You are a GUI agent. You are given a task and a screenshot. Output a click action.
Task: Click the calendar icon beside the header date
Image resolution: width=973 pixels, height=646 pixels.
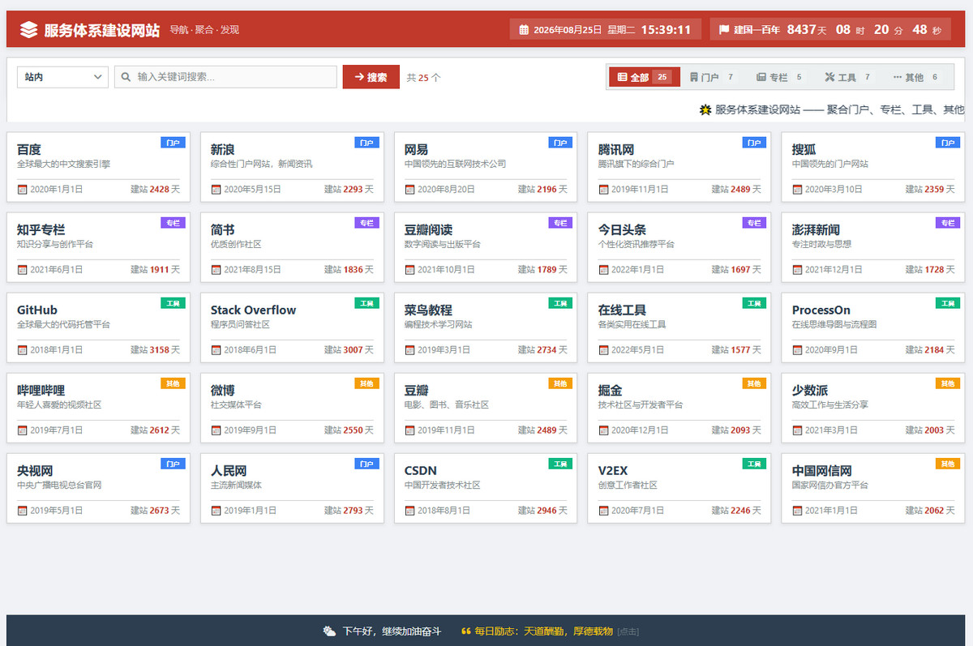tap(524, 30)
